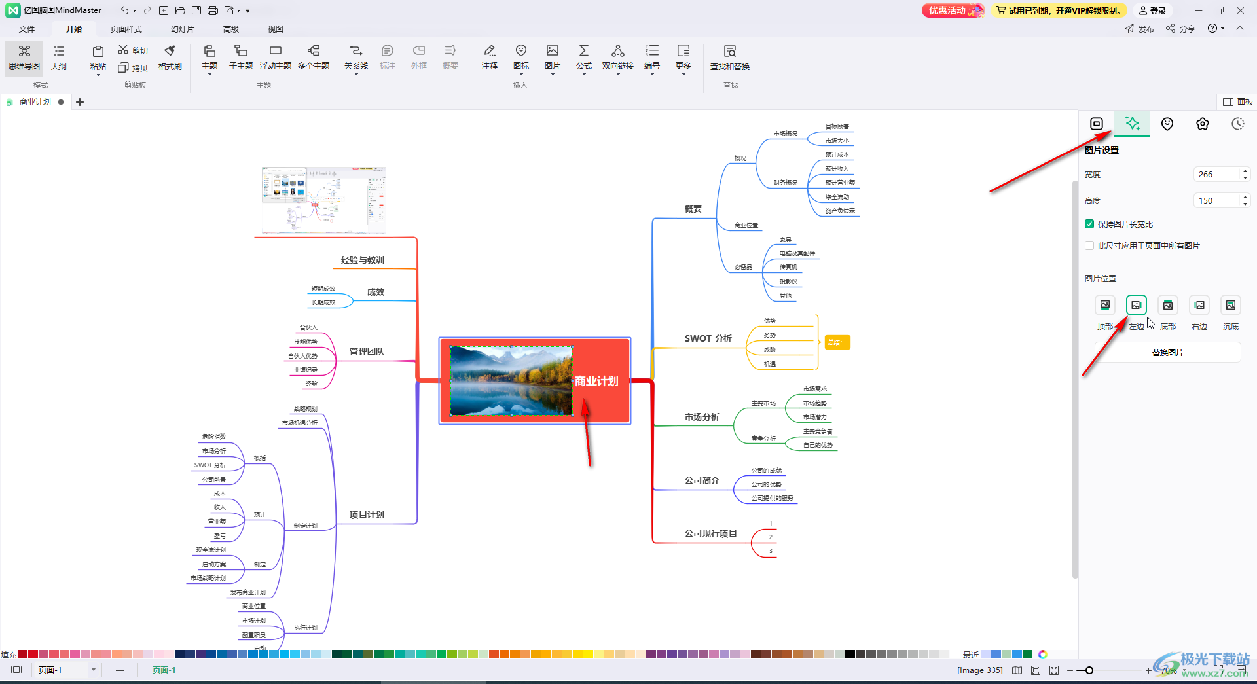This screenshot has width=1257, height=684.
Task: Click the undo arrow in title bar
Action: click(124, 10)
